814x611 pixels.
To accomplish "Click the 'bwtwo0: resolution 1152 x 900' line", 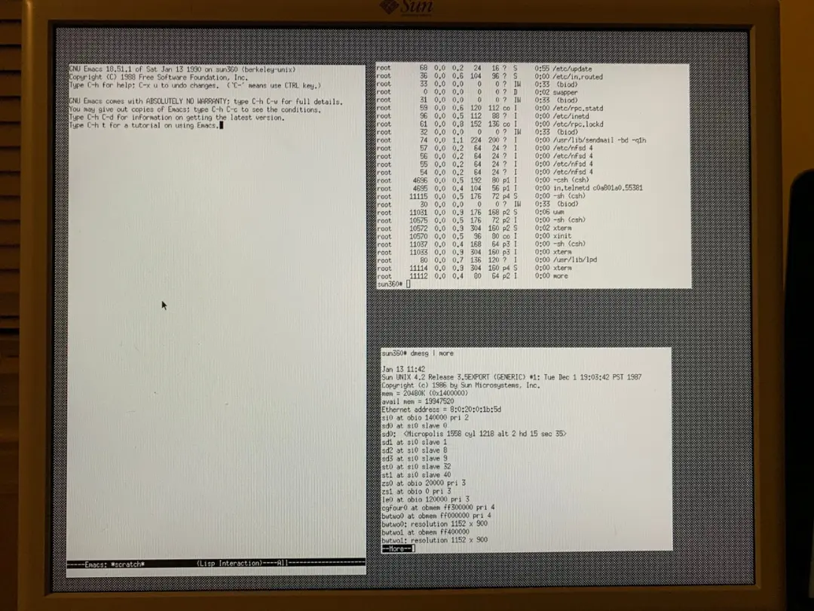I will point(435,523).
